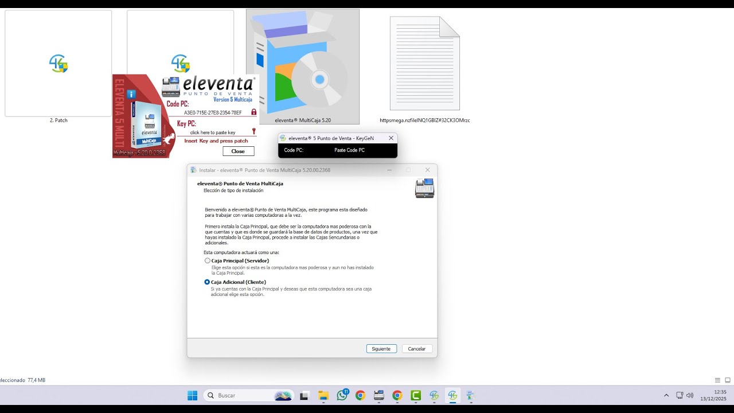734x413 pixels.
Task: Open network status from system tray
Action: point(680,395)
